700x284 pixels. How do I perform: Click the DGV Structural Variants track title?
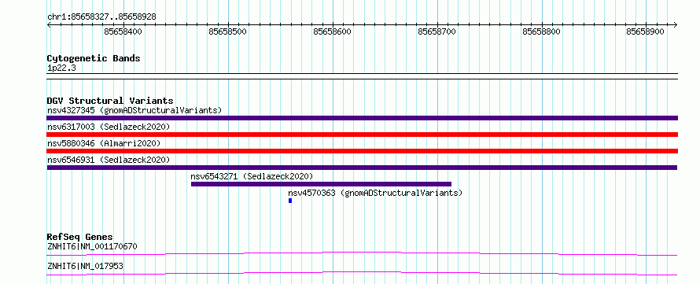click(x=110, y=101)
